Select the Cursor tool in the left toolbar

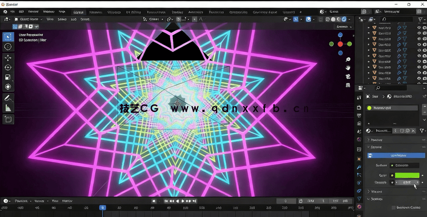point(8,47)
